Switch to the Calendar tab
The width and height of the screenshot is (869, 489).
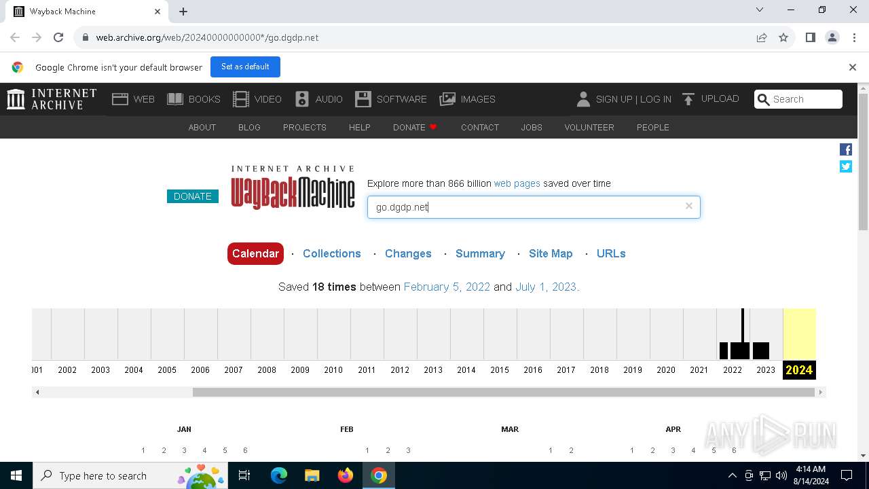point(255,253)
